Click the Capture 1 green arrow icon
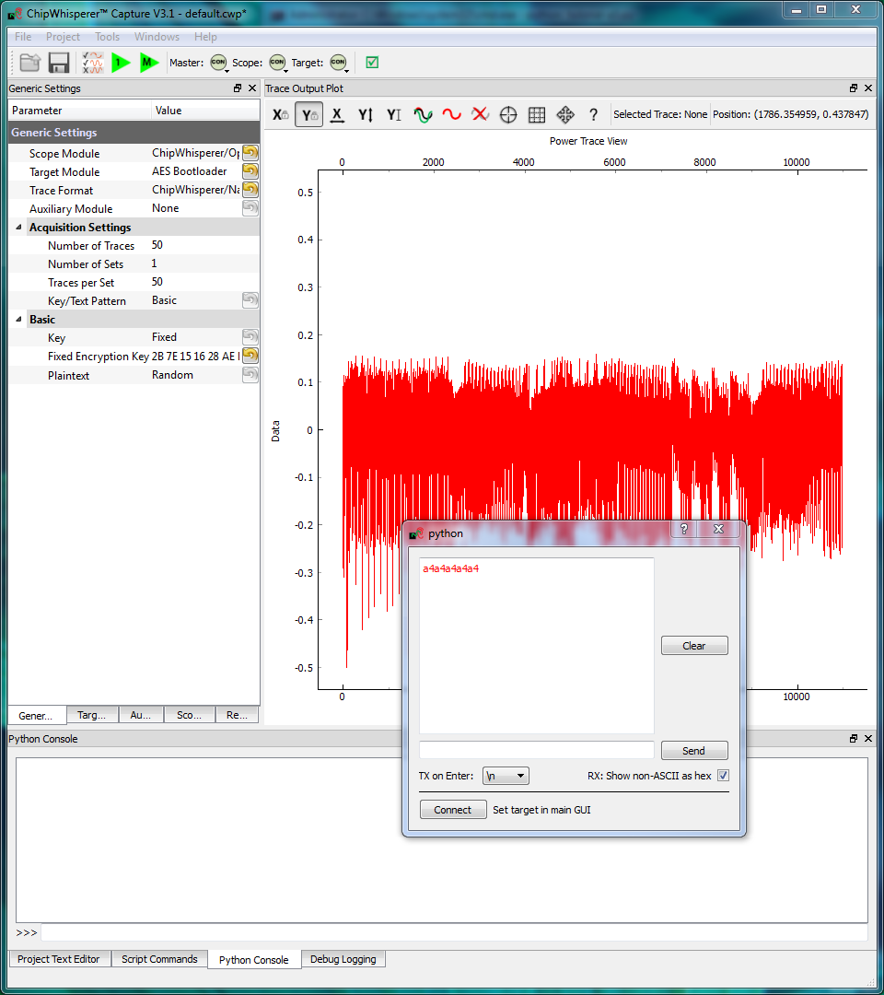The image size is (884, 995). (121, 63)
